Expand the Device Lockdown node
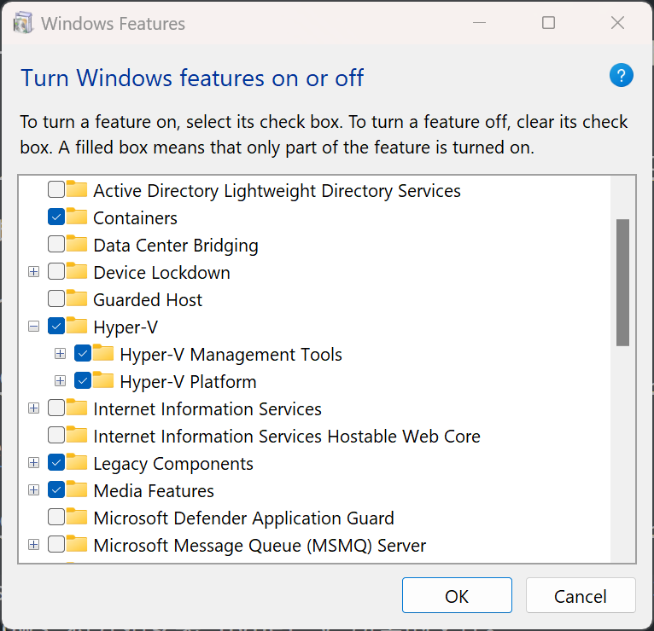The height and width of the screenshot is (631, 654). click(x=34, y=272)
